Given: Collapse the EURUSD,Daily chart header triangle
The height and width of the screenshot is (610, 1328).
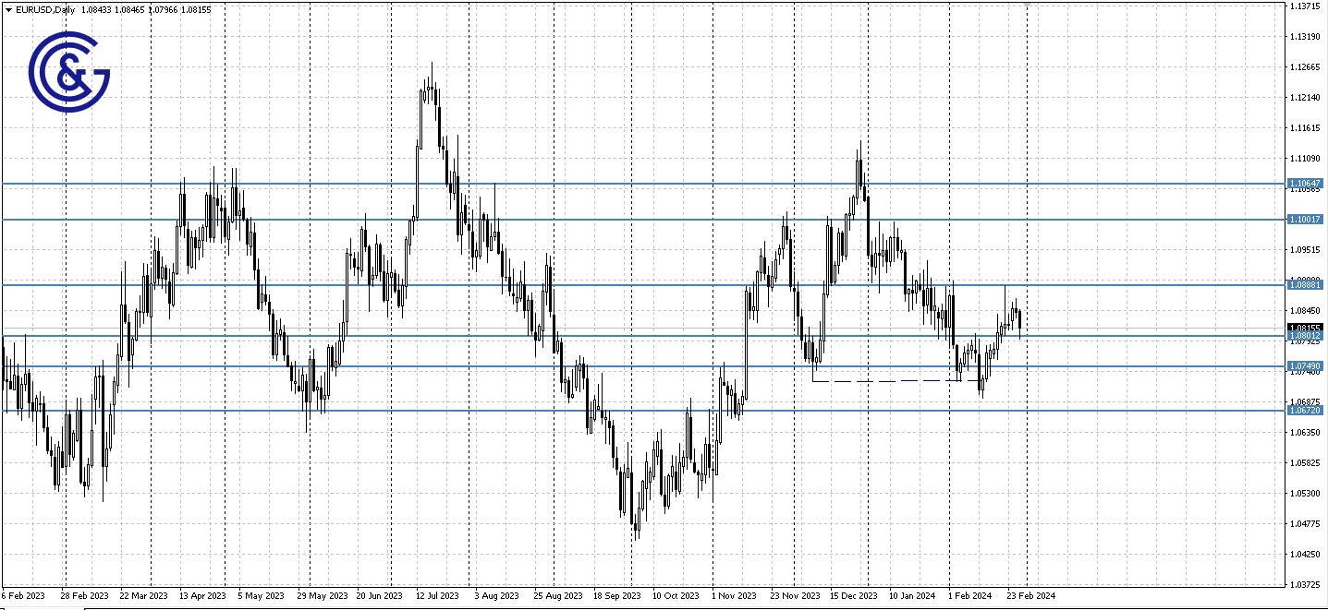Looking at the screenshot, I should [8, 7].
